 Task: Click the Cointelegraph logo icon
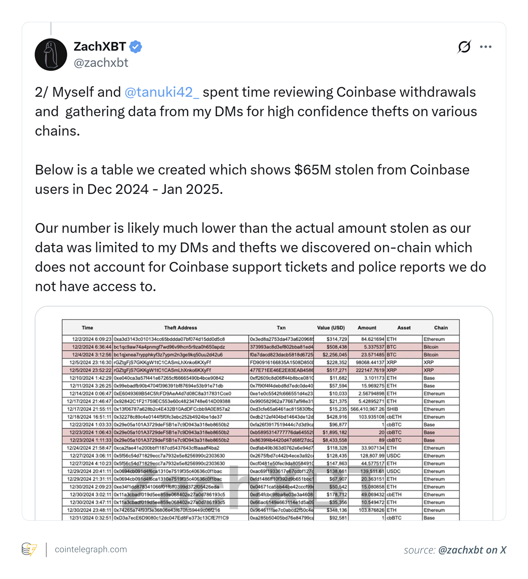(x=29, y=549)
